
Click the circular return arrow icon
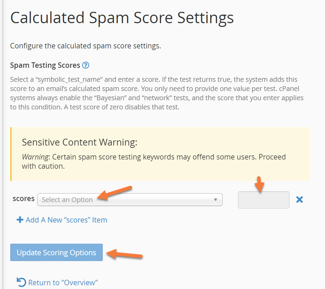point(21,282)
